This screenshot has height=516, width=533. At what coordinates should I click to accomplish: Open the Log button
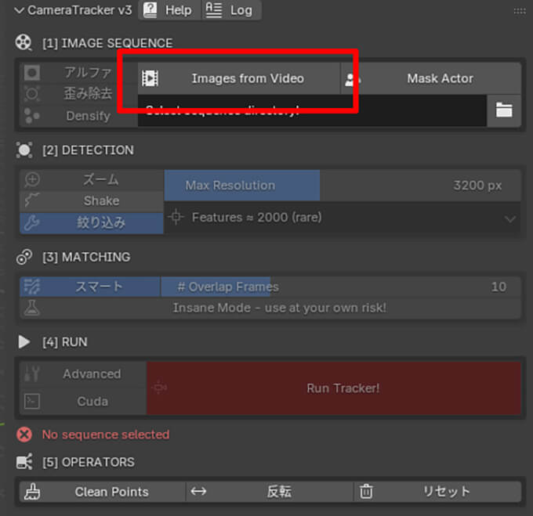[231, 10]
